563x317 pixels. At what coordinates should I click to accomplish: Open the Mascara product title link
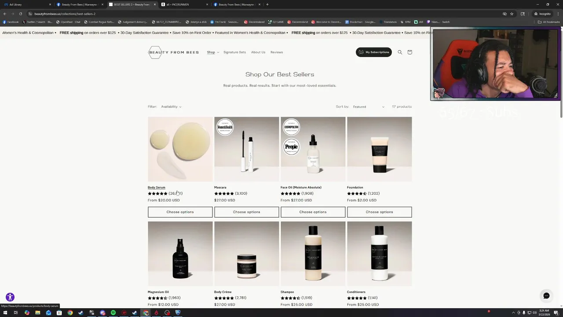(220, 188)
